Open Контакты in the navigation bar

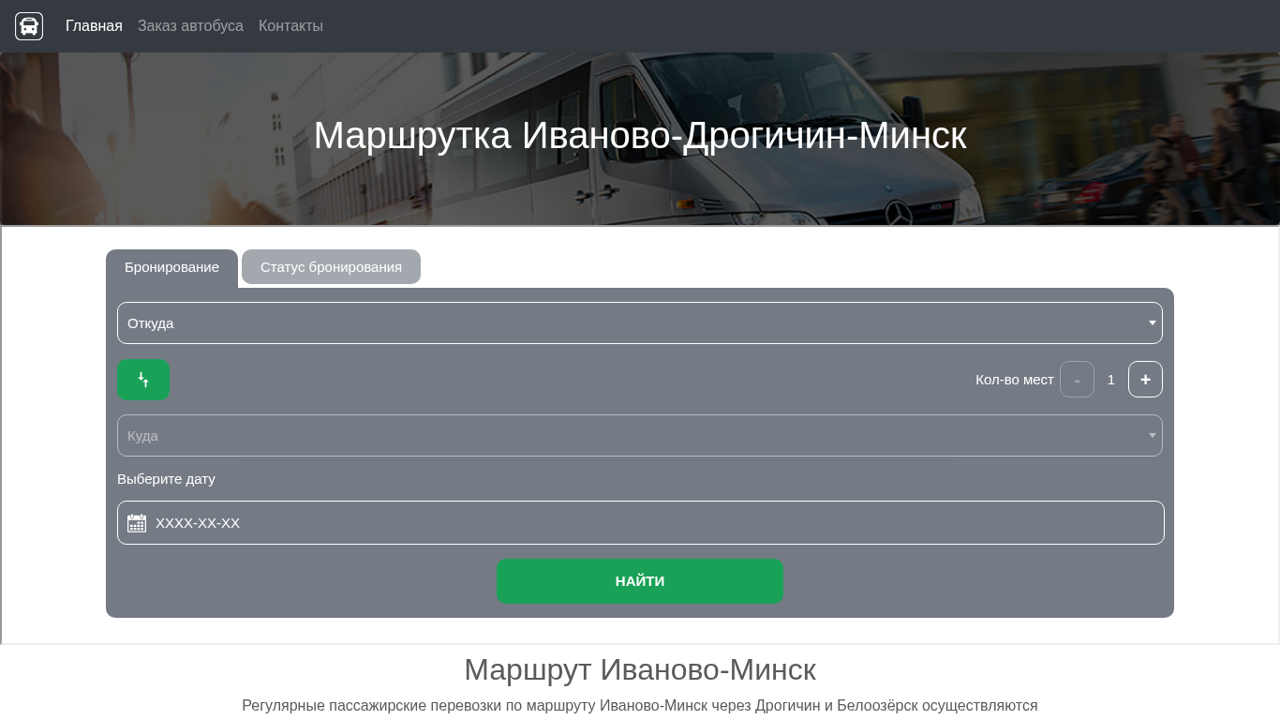[x=290, y=26]
